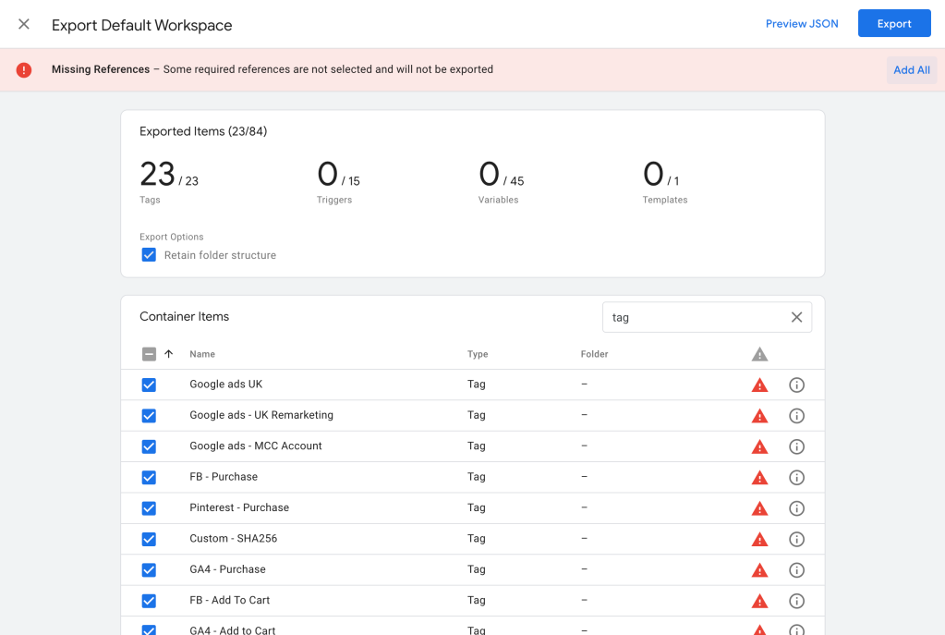Click warning icon for Google ads - MCC Account

tap(759, 446)
